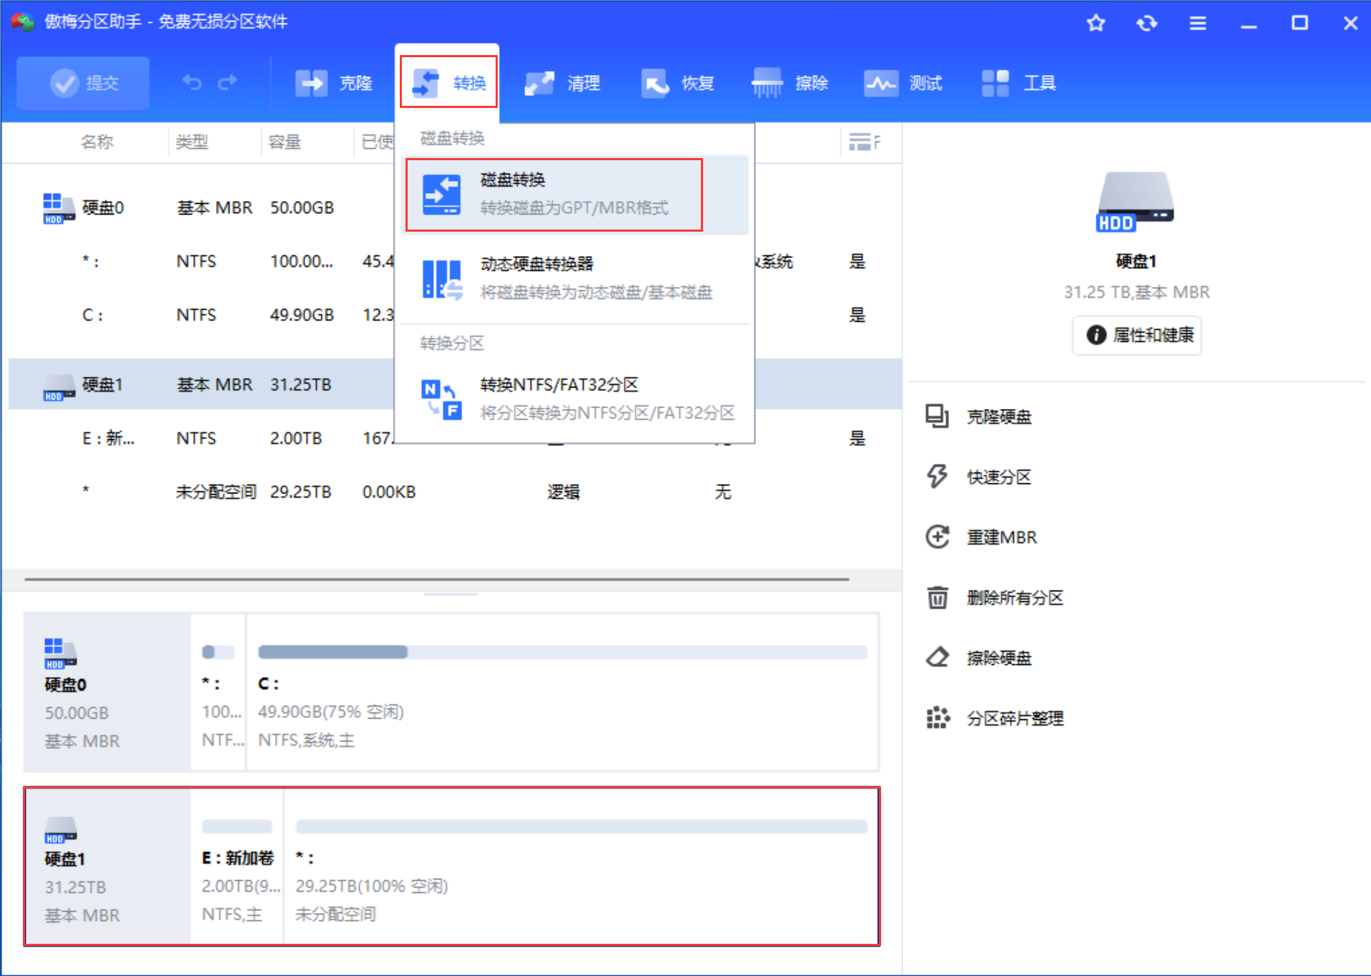Click the 恢复 toolbar recover icon
Image resolution: width=1371 pixels, height=976 pixels.
[654, 83]
